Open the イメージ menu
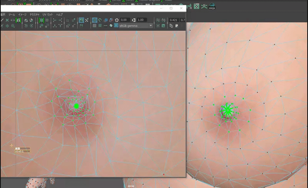This screenshot has width=308, height=188. [x=22, y=14]
